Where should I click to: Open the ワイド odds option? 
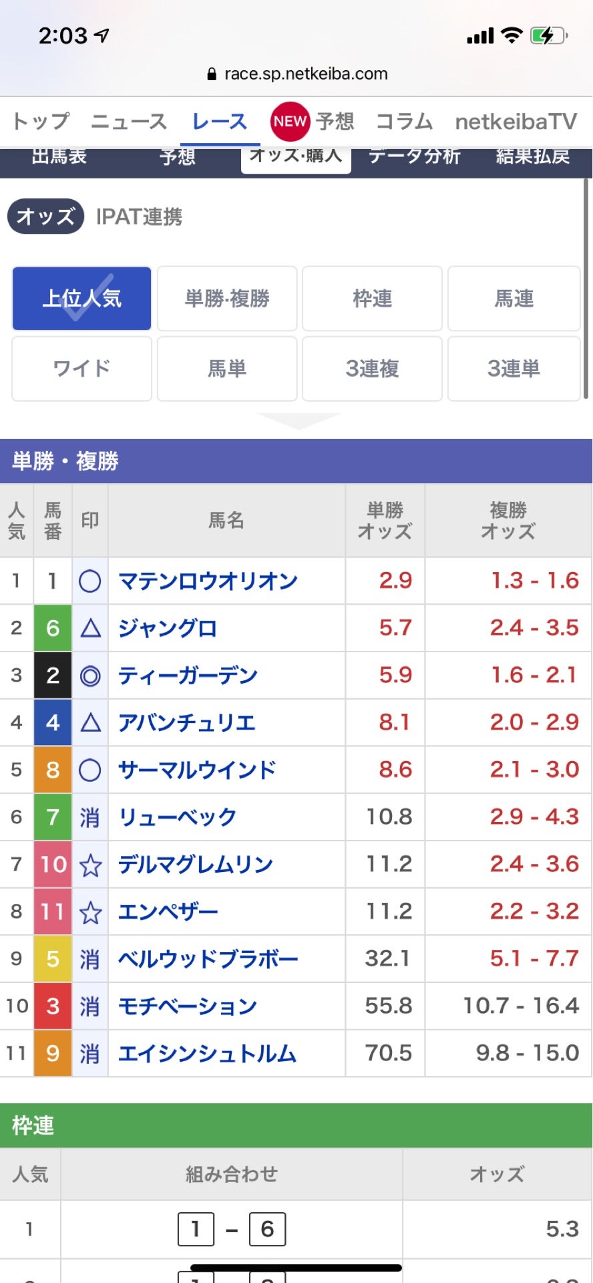click(82, 368)
